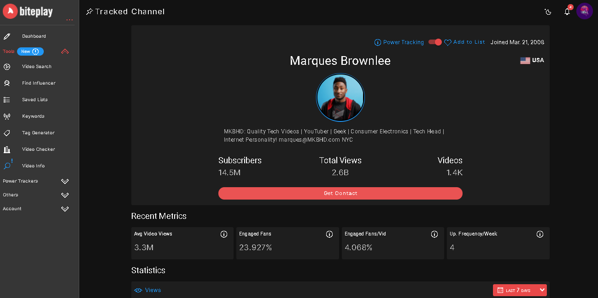Viewport: 598px width, 298px height.
Task: Click the Views statistics label
Action: [153, 290]
